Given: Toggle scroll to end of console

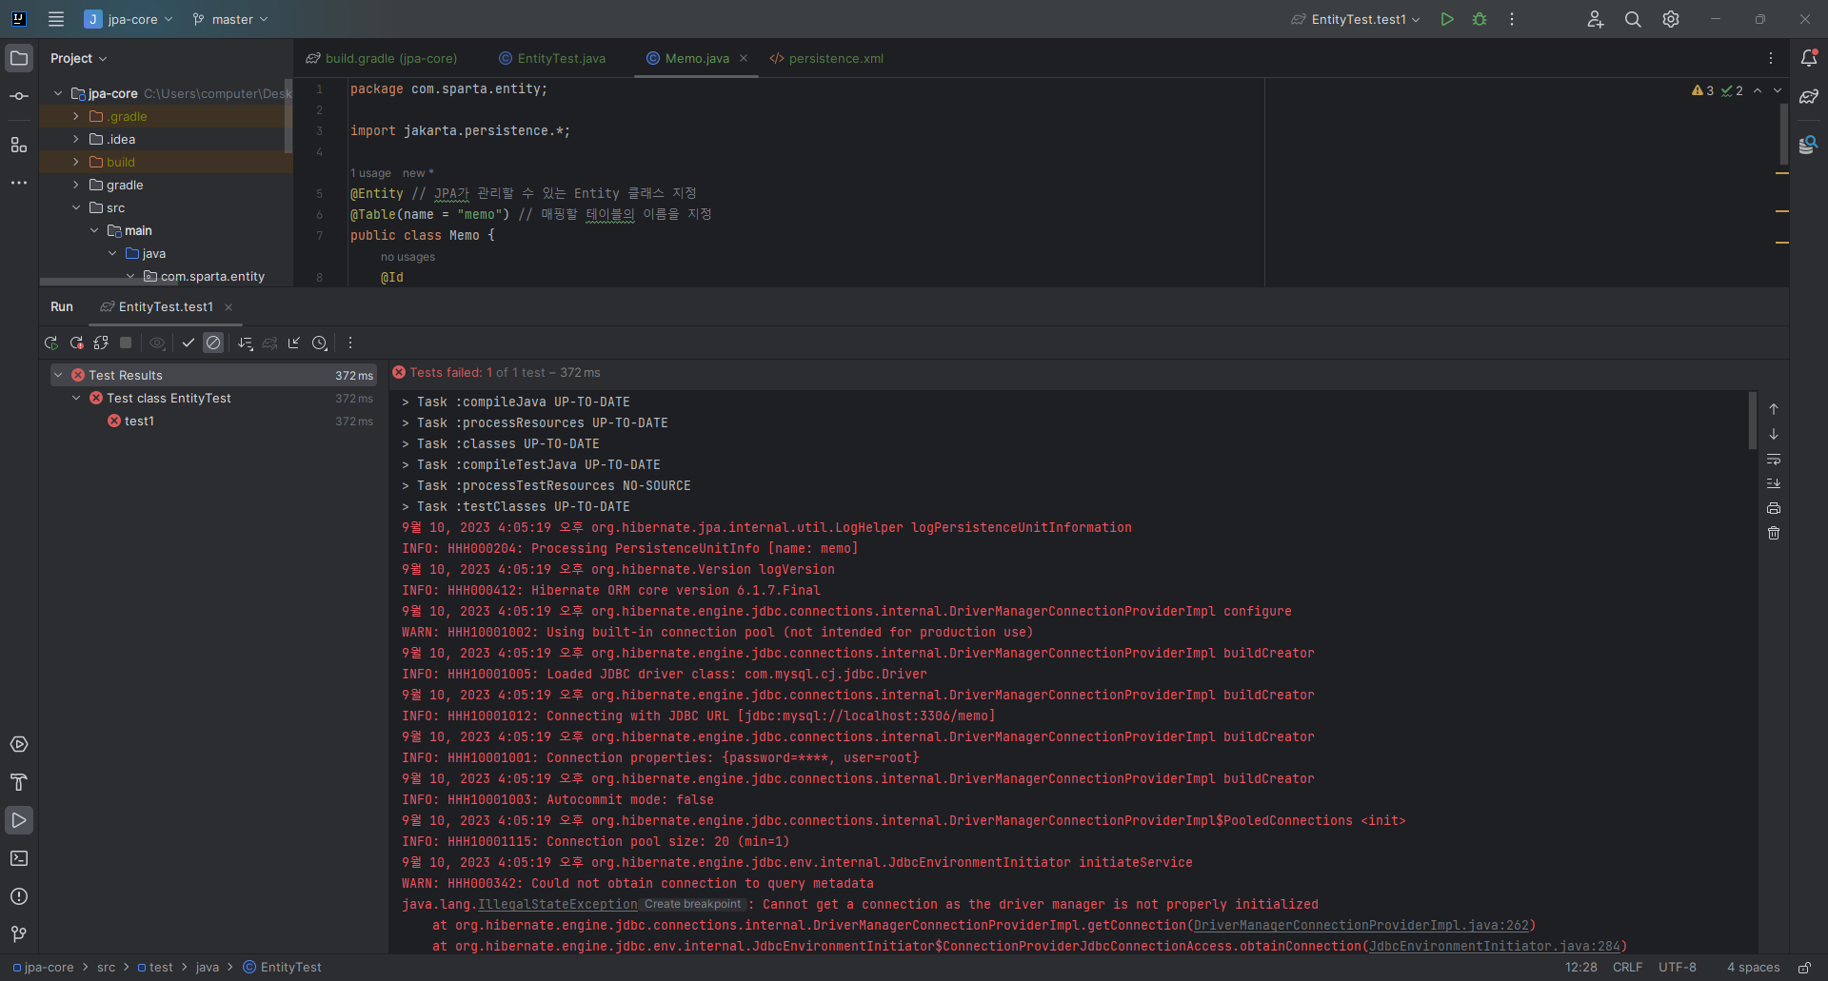Looking at the screenshot, I should point(1774,483).
